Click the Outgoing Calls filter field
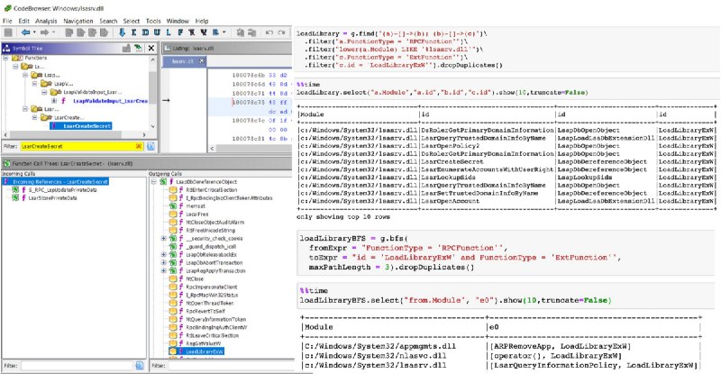 (x=230, y=365)
